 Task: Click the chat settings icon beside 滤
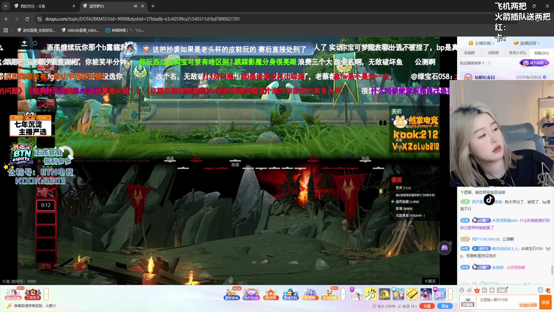coord(548,290)
